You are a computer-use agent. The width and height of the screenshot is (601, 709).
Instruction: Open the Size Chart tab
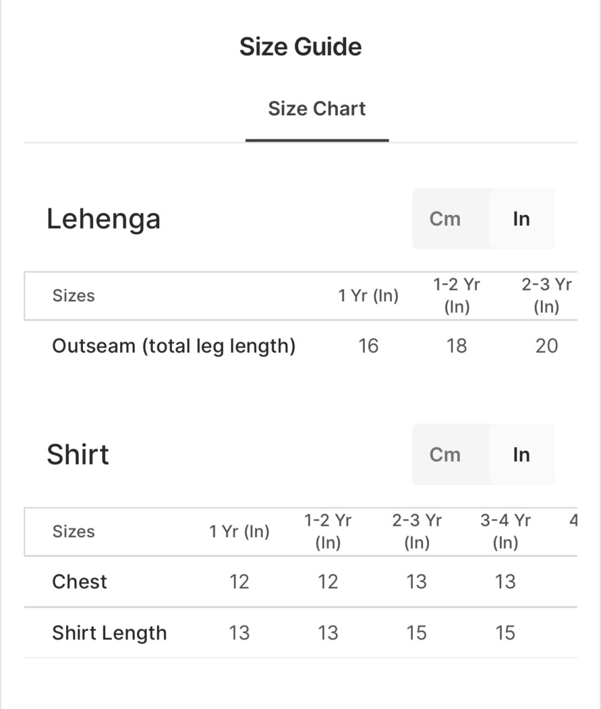point(317,109)
